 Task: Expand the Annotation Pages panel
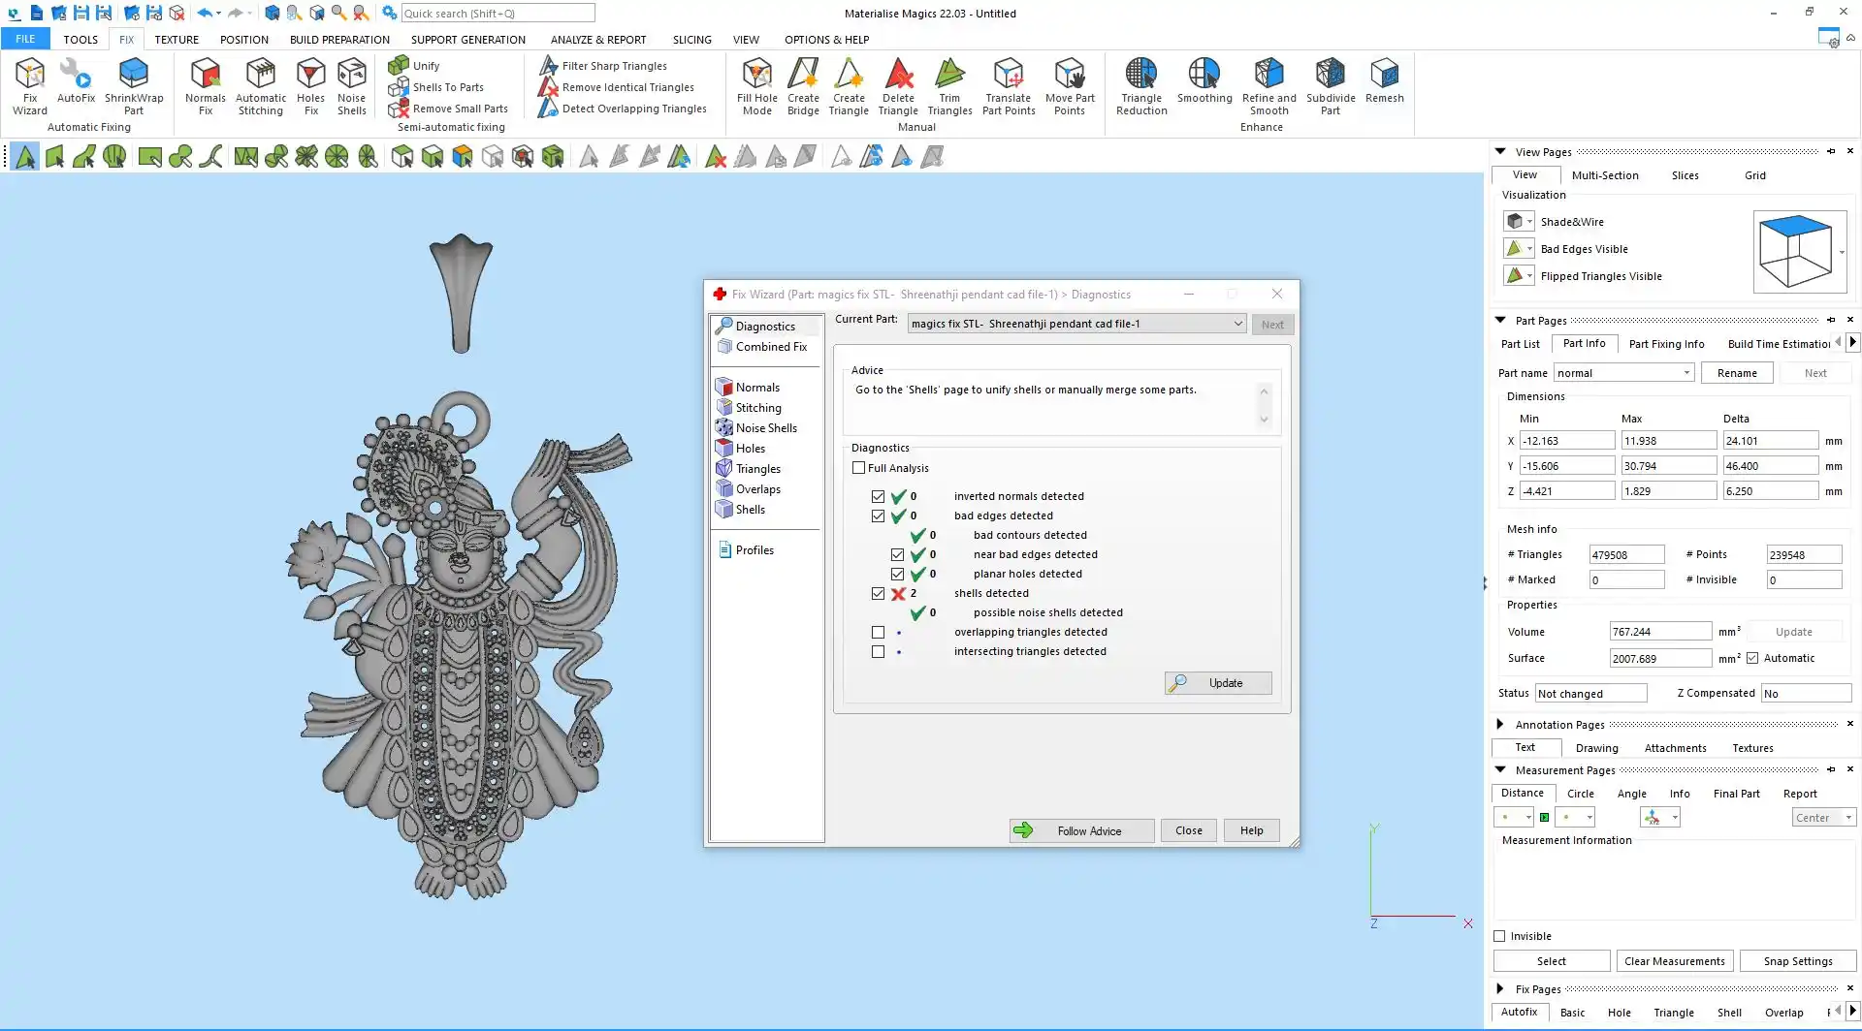pyautogui.click(x=1500, y=724)
